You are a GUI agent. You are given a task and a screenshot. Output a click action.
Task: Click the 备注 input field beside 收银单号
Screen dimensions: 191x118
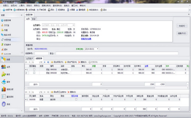point(117,53)
